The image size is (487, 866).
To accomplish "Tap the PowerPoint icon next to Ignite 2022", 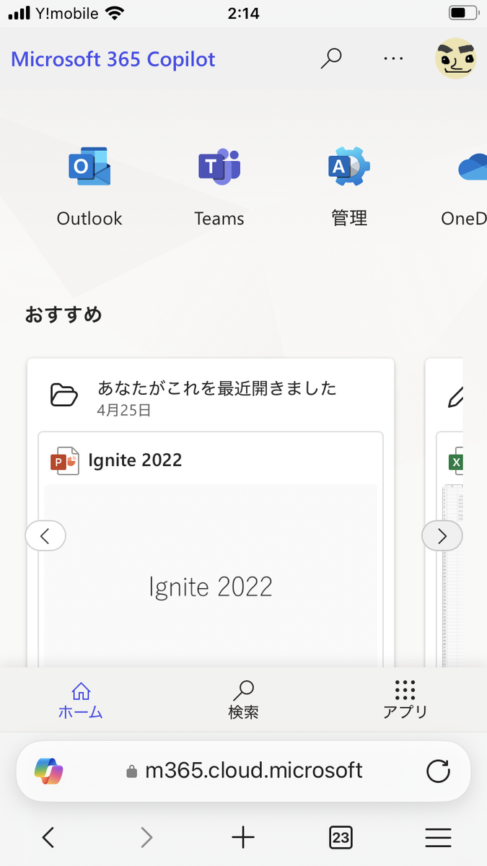I will click(64, 460).
